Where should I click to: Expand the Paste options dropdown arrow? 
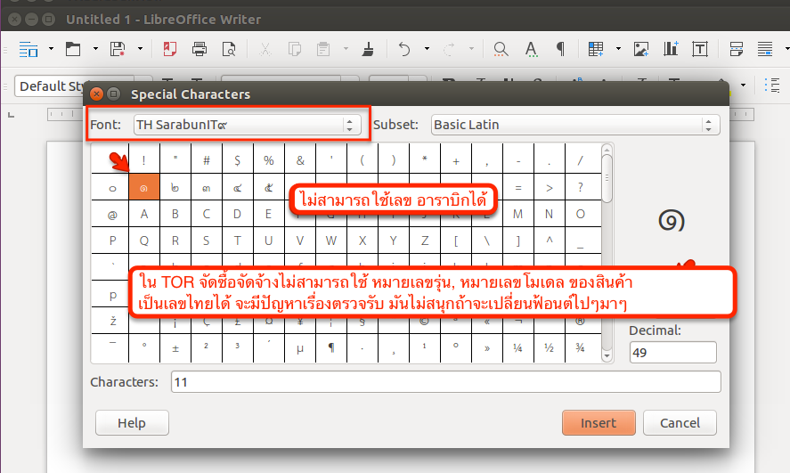coord(346,49)
